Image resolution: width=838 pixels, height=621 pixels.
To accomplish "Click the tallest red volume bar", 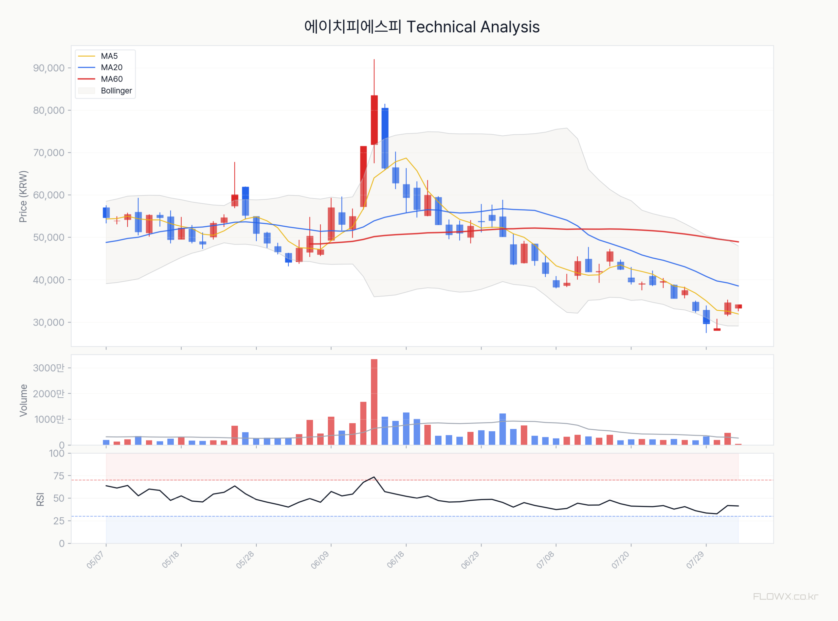I will 374,402.
